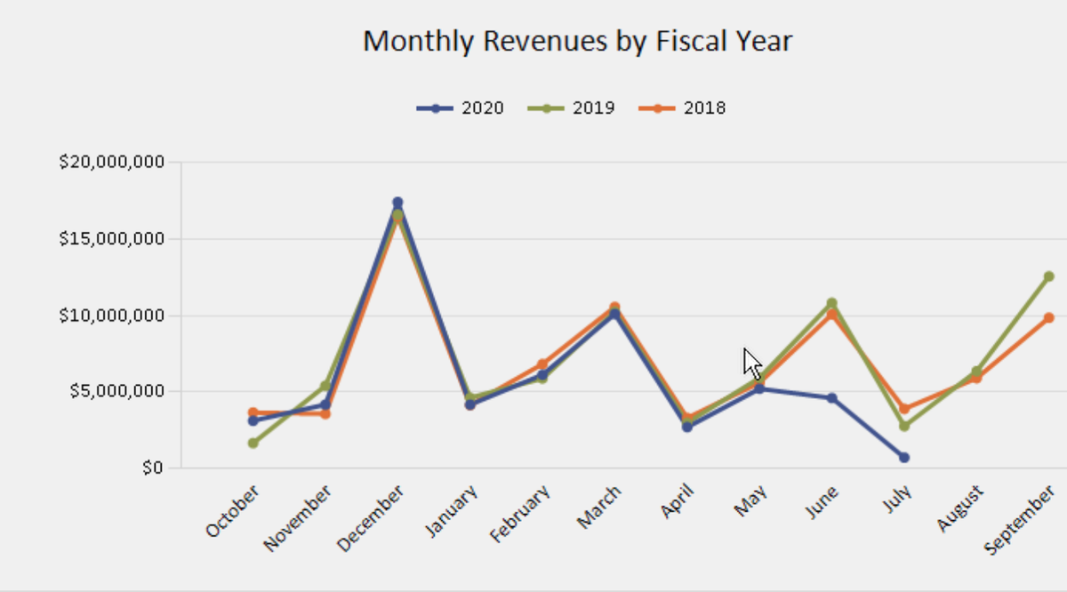The image size is (1067, 592).
Task: Click the orange 2018 legend line marker
Action: (657, 108)
